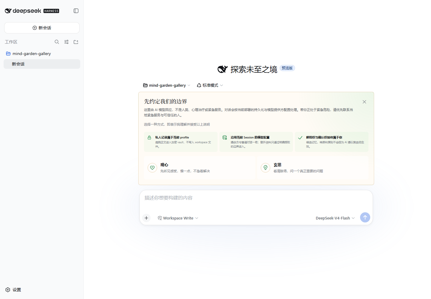Open workspace filter settings icon

click(x=66, y=42)
